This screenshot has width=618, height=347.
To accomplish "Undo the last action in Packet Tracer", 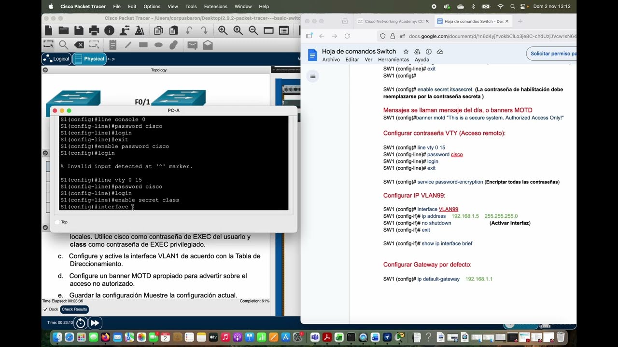I will pyautogui.click(x=189, y=30).
